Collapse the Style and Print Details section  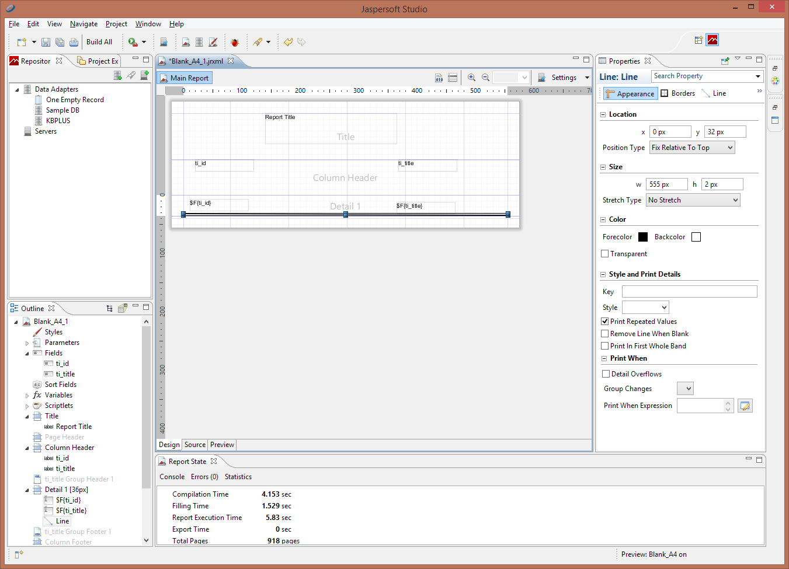603,274
